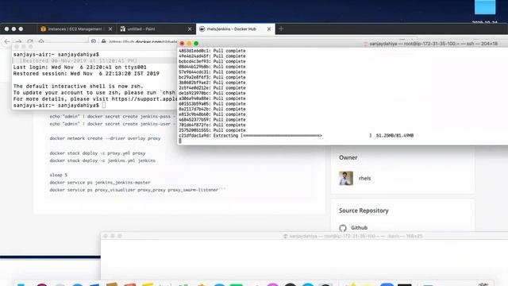Screen dimensions: 508x286
Task: Click the Owner heading
Action: tap(348, 157)
